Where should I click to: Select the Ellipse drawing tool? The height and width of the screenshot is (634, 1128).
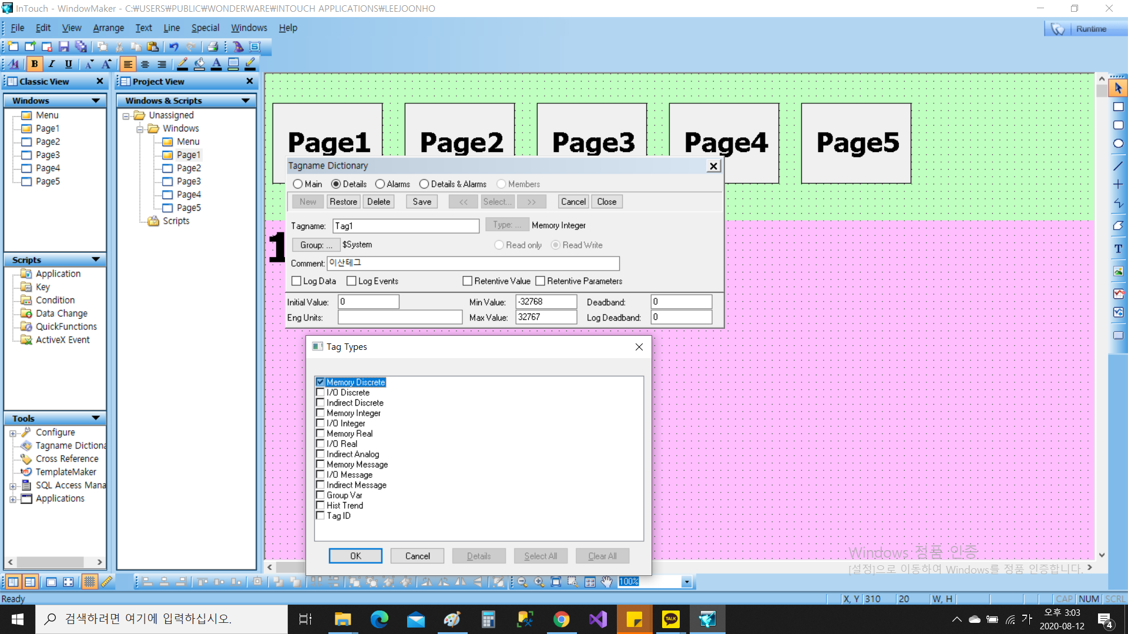click(1118, 144)
